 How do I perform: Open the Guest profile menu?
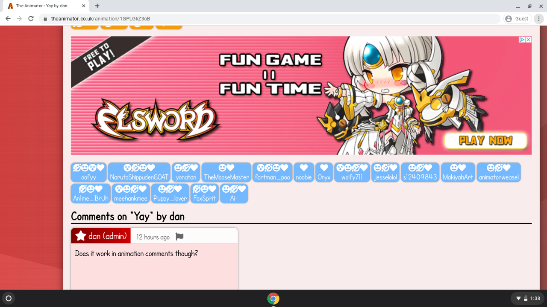(x=517, y=19)
